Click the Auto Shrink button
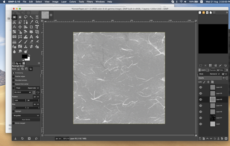This screenshot has height=146, width=230. click(x=26, y=120)
